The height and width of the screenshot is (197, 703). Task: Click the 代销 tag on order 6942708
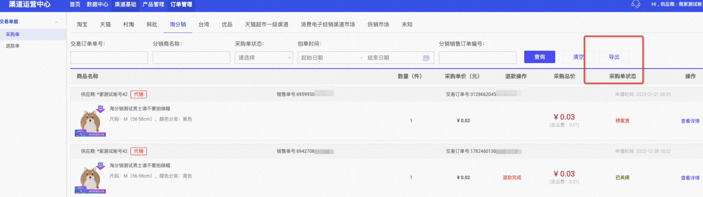(x=139, y=151)
